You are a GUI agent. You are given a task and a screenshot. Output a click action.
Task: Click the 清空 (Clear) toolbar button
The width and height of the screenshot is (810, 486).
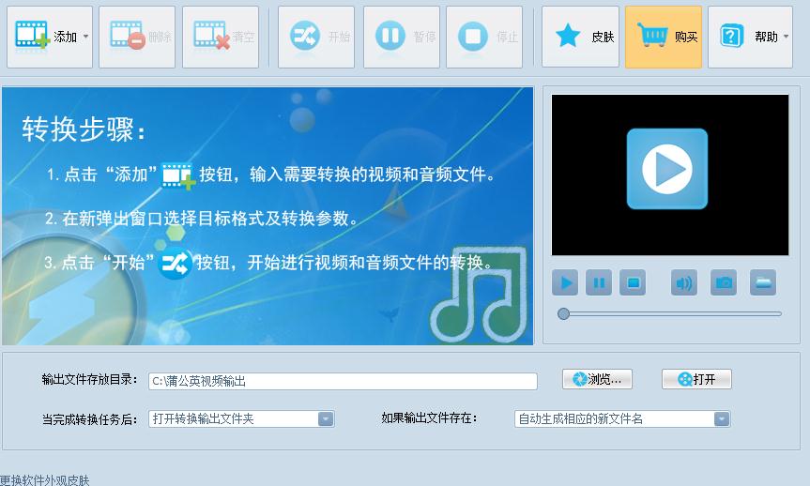point(221,37)
